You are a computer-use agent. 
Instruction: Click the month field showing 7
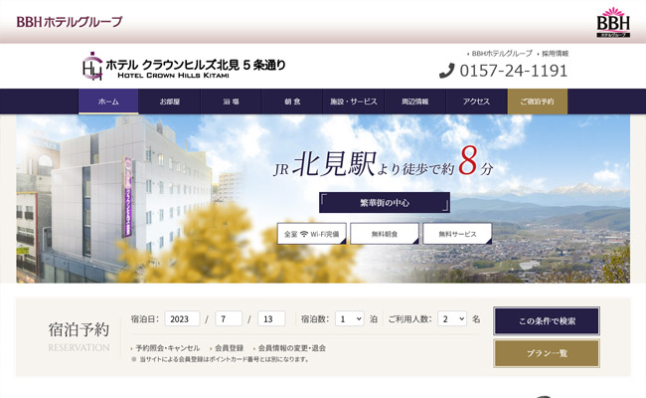(229, 318)
